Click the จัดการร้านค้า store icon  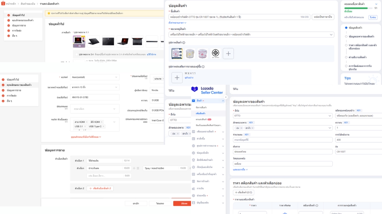click(193, 181)
